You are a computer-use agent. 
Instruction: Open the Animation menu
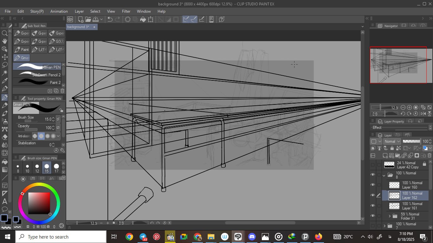point(59,11)
